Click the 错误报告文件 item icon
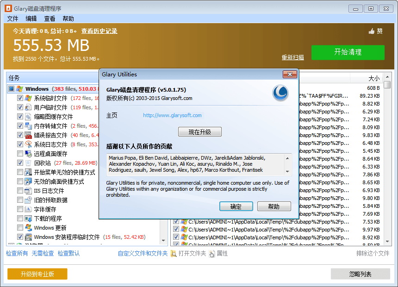Viewport: 398px width, 287px height. coord(28,135)
